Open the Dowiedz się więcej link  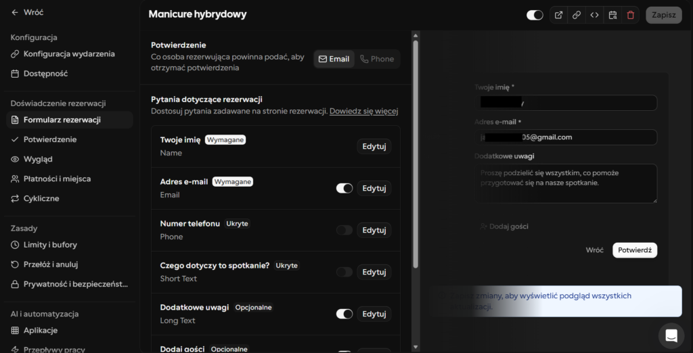(363, 112)
